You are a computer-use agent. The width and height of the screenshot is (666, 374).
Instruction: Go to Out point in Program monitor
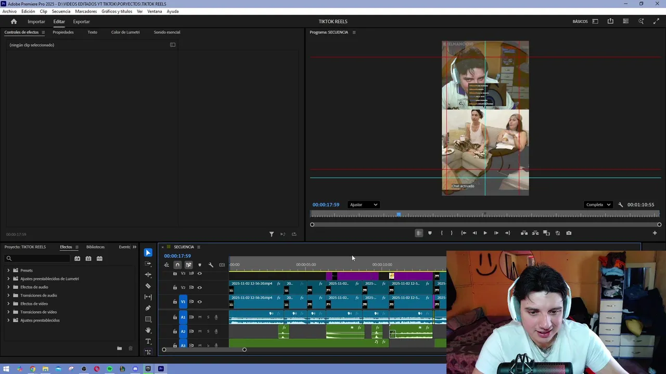click(508, 233)
